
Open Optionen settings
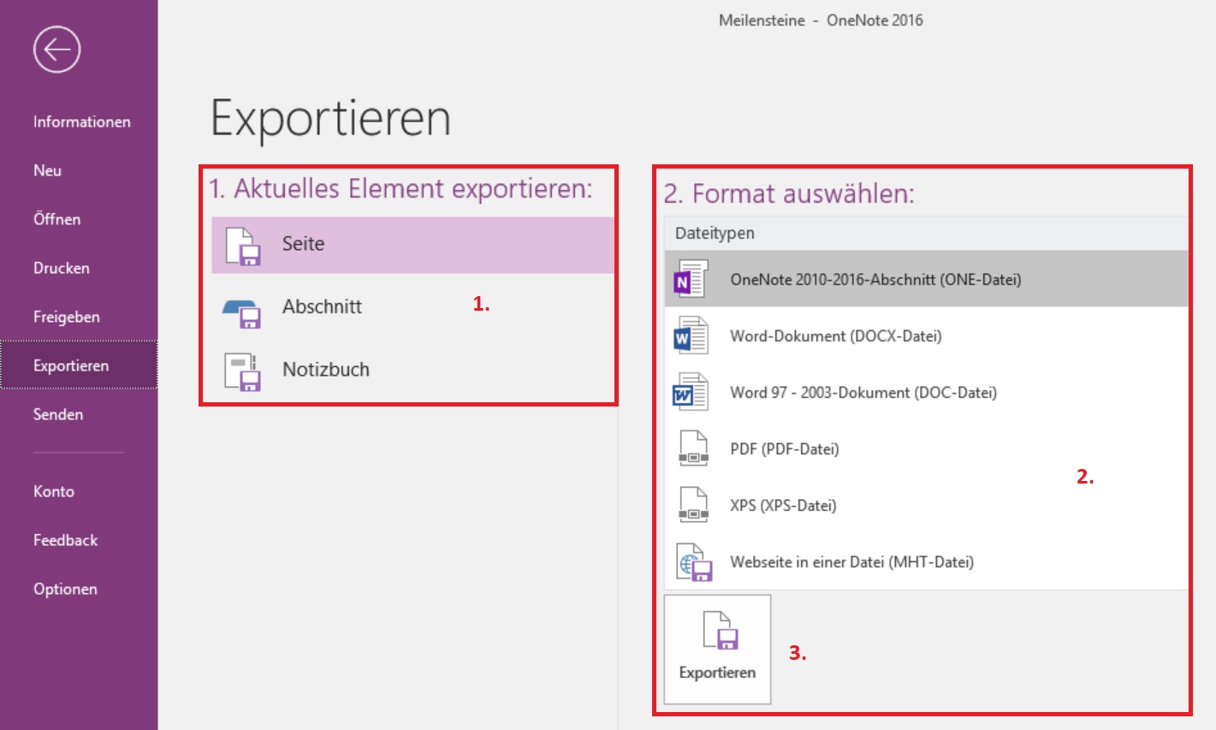click(x=65, y=589)
